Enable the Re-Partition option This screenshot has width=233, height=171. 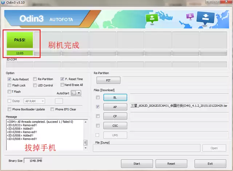point(35,79)
